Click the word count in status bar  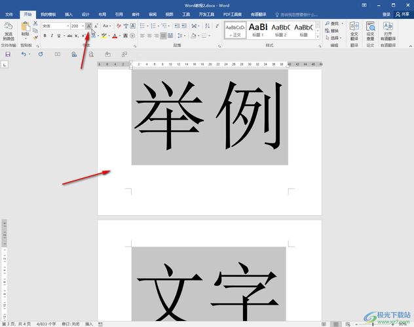(x=47, y=324)
